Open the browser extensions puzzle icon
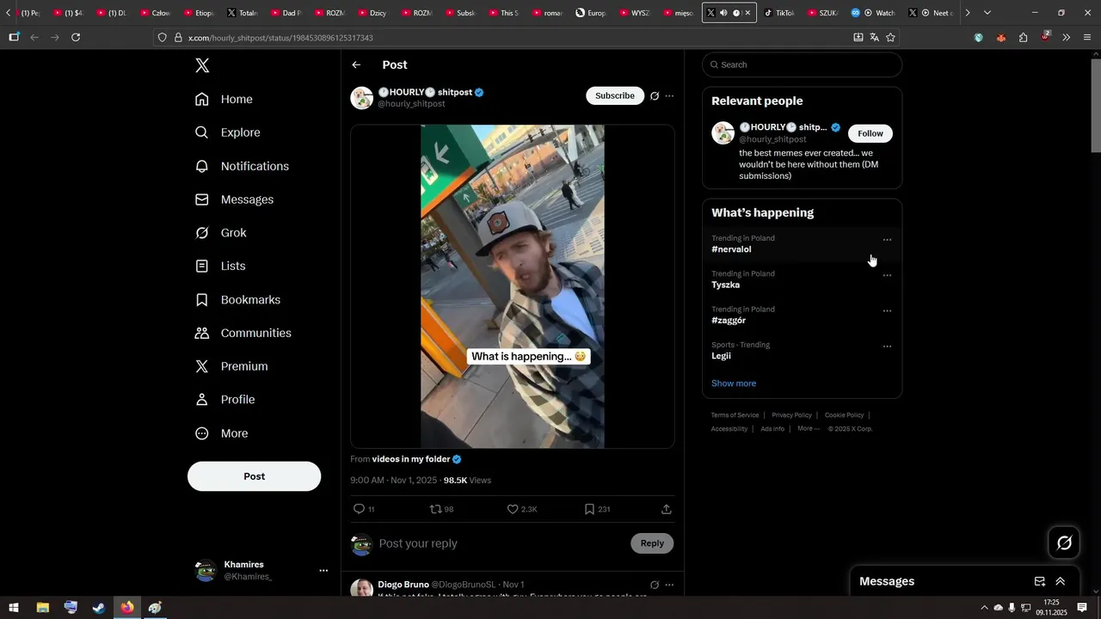The width and height of the screenshot is (1101, 619). coord(1023,37)
